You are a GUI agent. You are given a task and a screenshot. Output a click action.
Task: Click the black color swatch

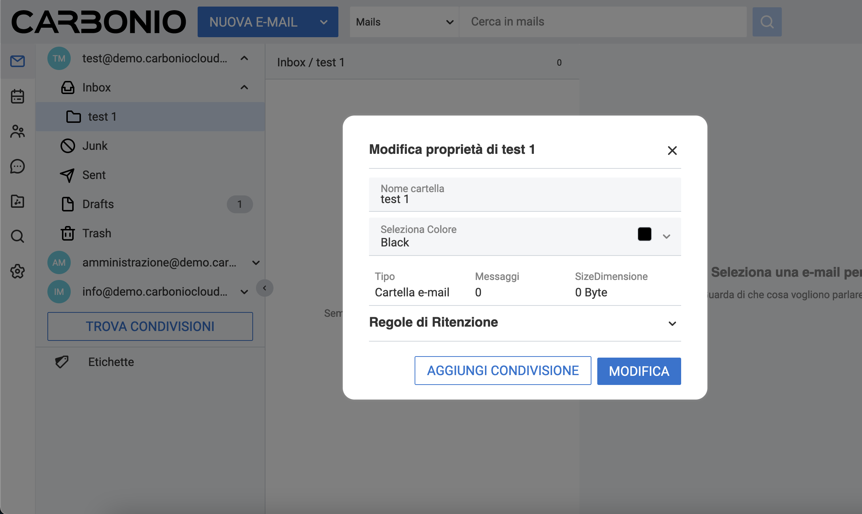(x=644, y=234)
